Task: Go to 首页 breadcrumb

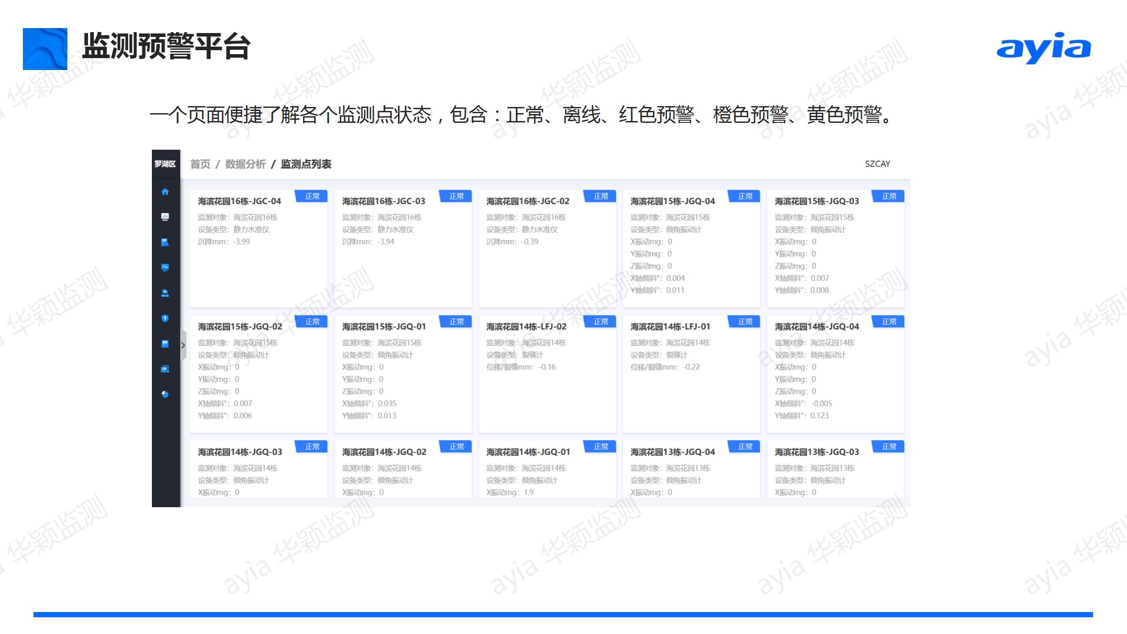Action: pyautogui.click(x=200, y=164)
